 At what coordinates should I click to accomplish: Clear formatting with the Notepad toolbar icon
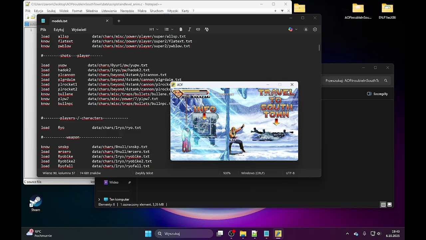pos(207,29)
